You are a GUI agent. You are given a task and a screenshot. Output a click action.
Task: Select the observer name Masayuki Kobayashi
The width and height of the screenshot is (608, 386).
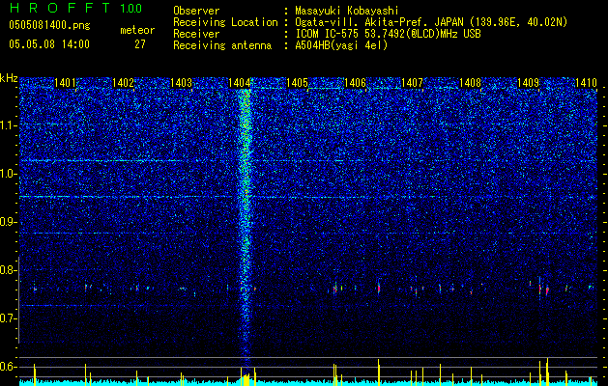347,11
